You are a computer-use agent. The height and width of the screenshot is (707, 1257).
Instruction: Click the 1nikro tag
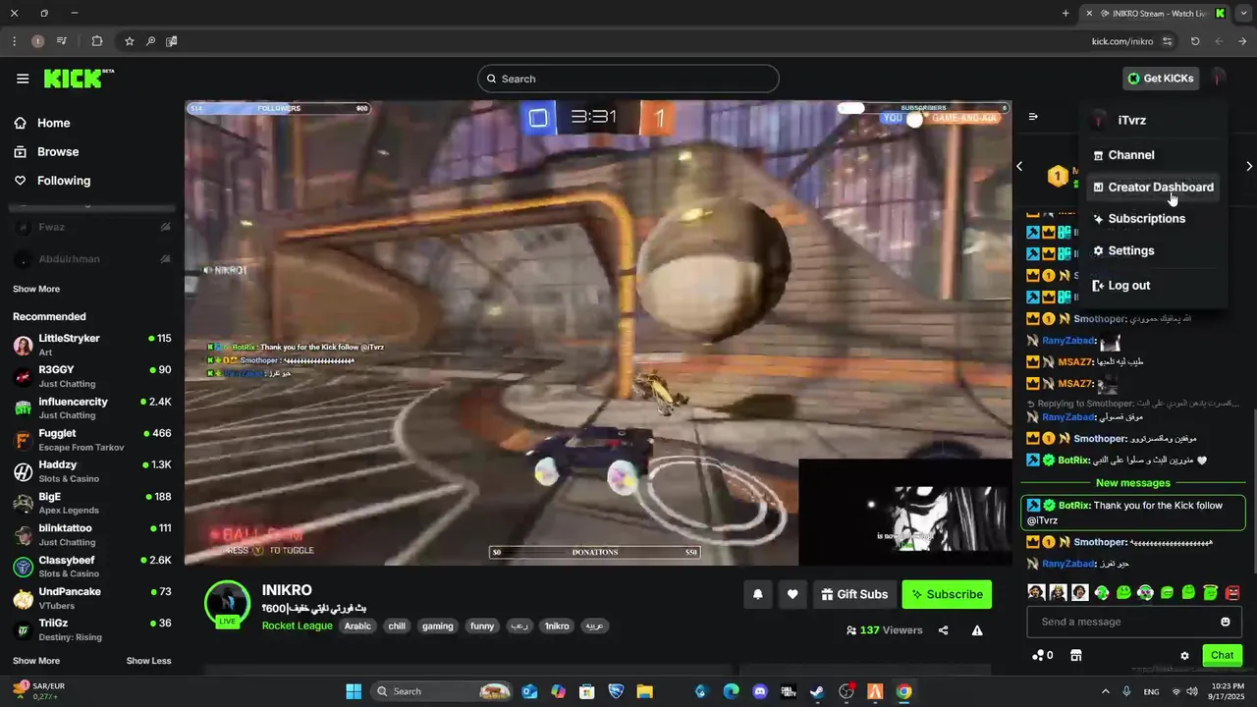557,625
